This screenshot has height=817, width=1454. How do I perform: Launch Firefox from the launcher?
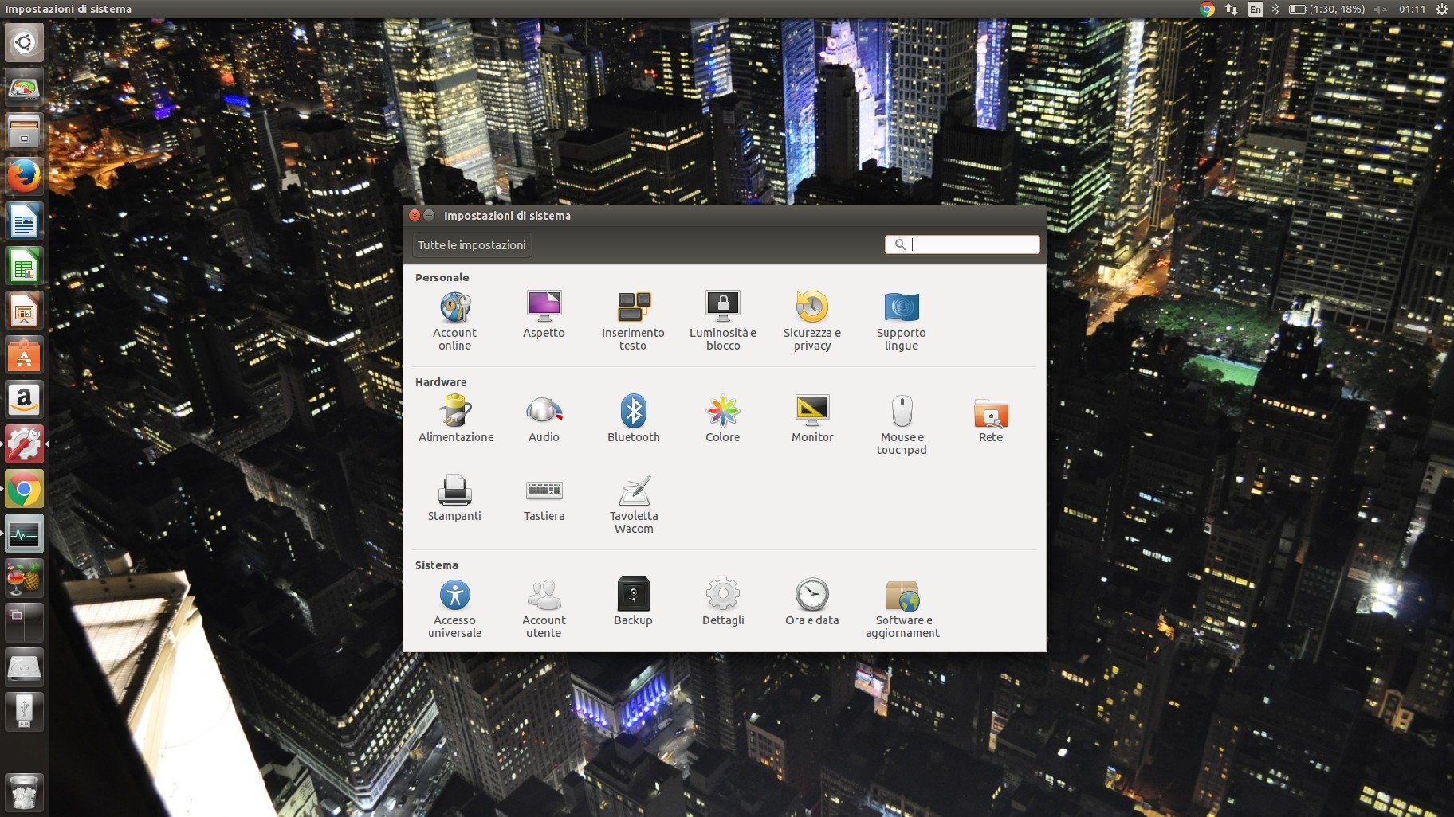[24, 176]
